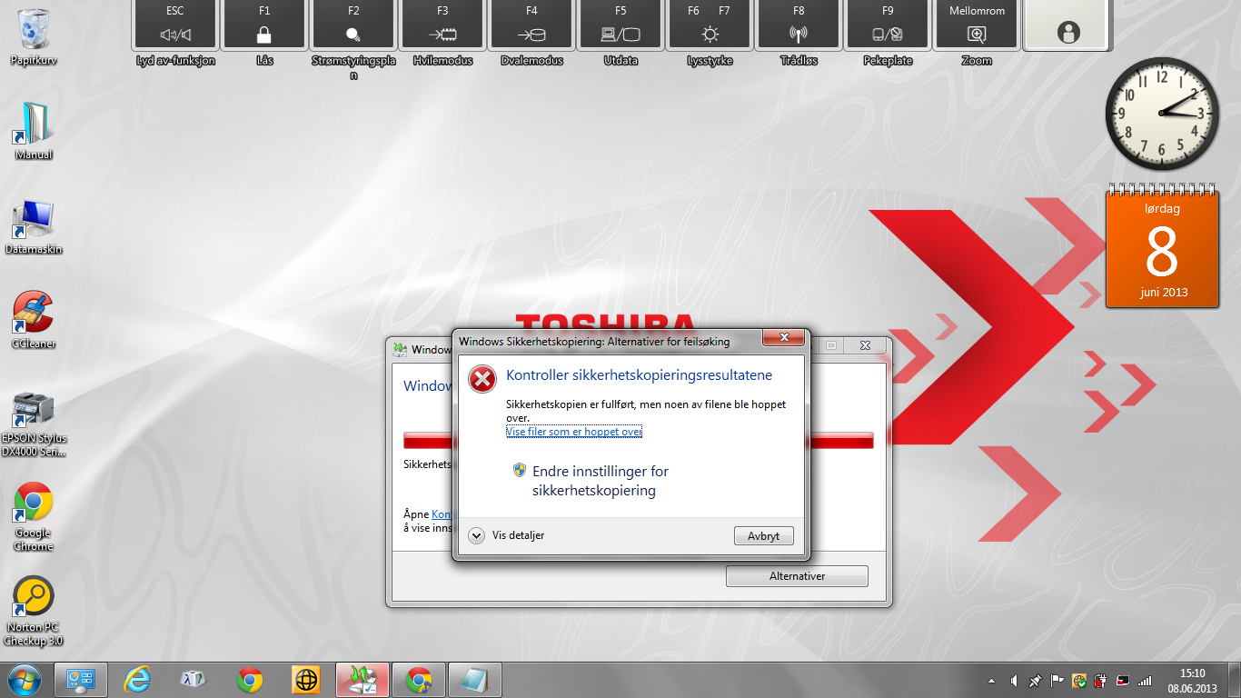
Task: Open the Windows Start menu orb
Action: click(25, 680)
